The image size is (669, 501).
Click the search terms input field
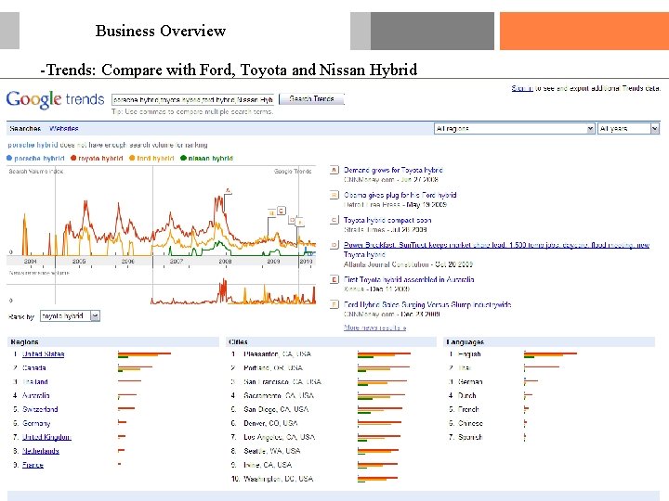coord(192,99)
